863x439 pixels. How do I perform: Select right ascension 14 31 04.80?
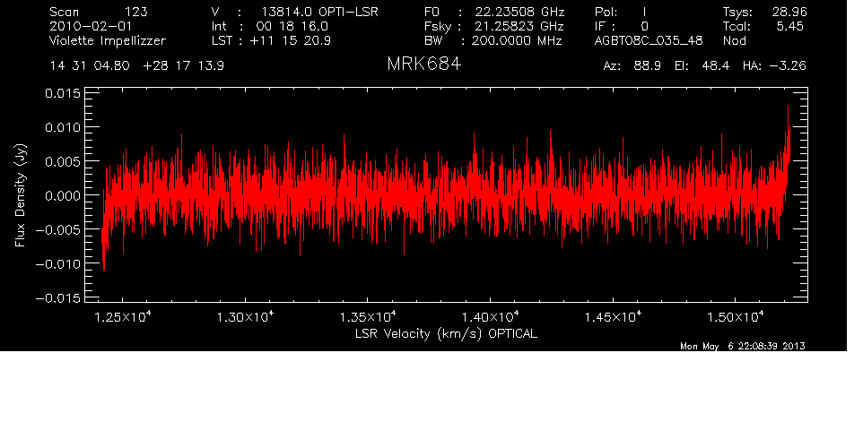(x=90, y=66)
